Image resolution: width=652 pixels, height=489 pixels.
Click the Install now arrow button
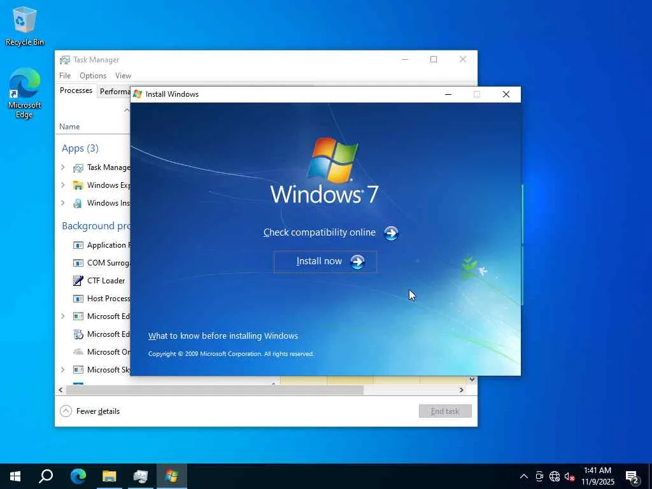357,262
